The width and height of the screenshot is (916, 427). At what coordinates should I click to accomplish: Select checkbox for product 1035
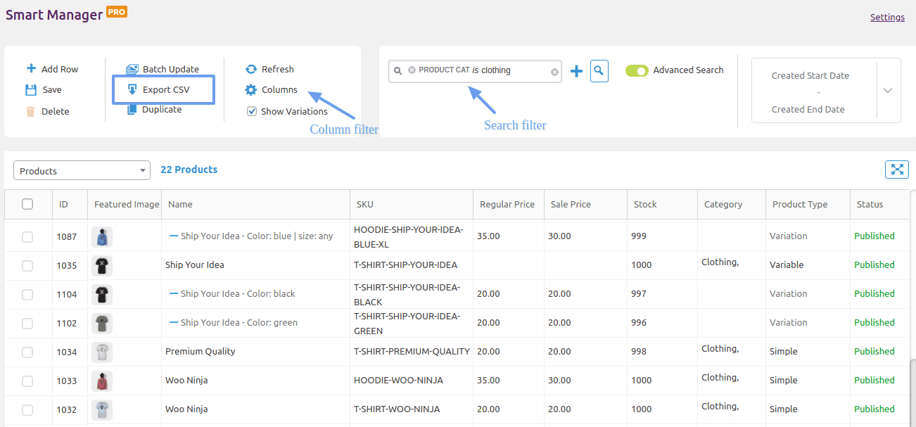coord(27,266)
